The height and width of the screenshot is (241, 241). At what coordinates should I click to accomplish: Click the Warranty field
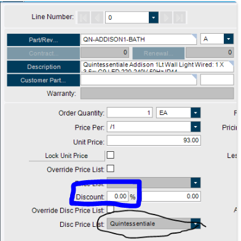(157, 93)
